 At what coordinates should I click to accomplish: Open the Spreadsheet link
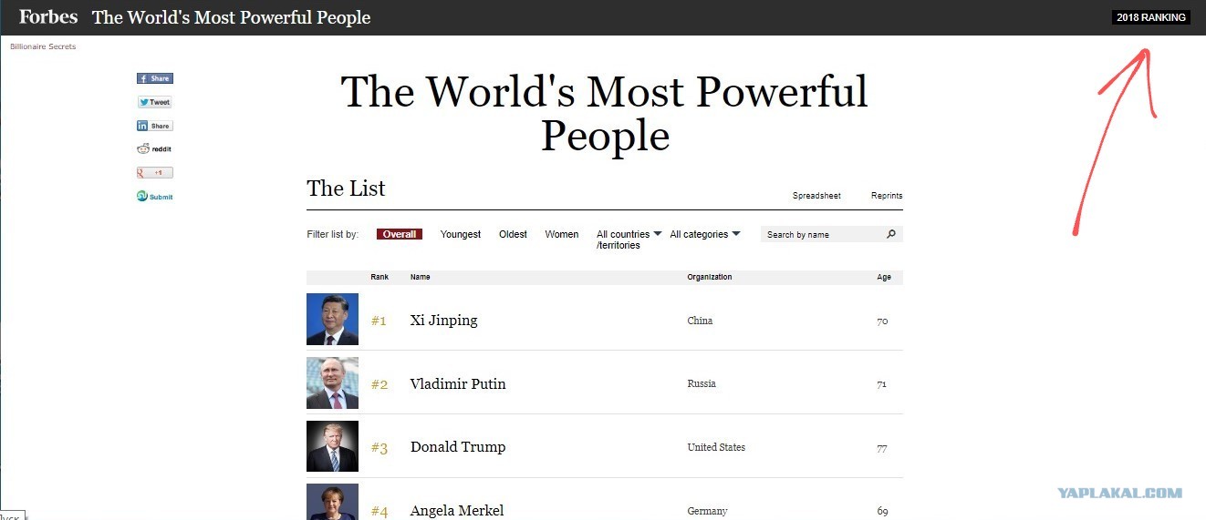click(x=816, y=196)
